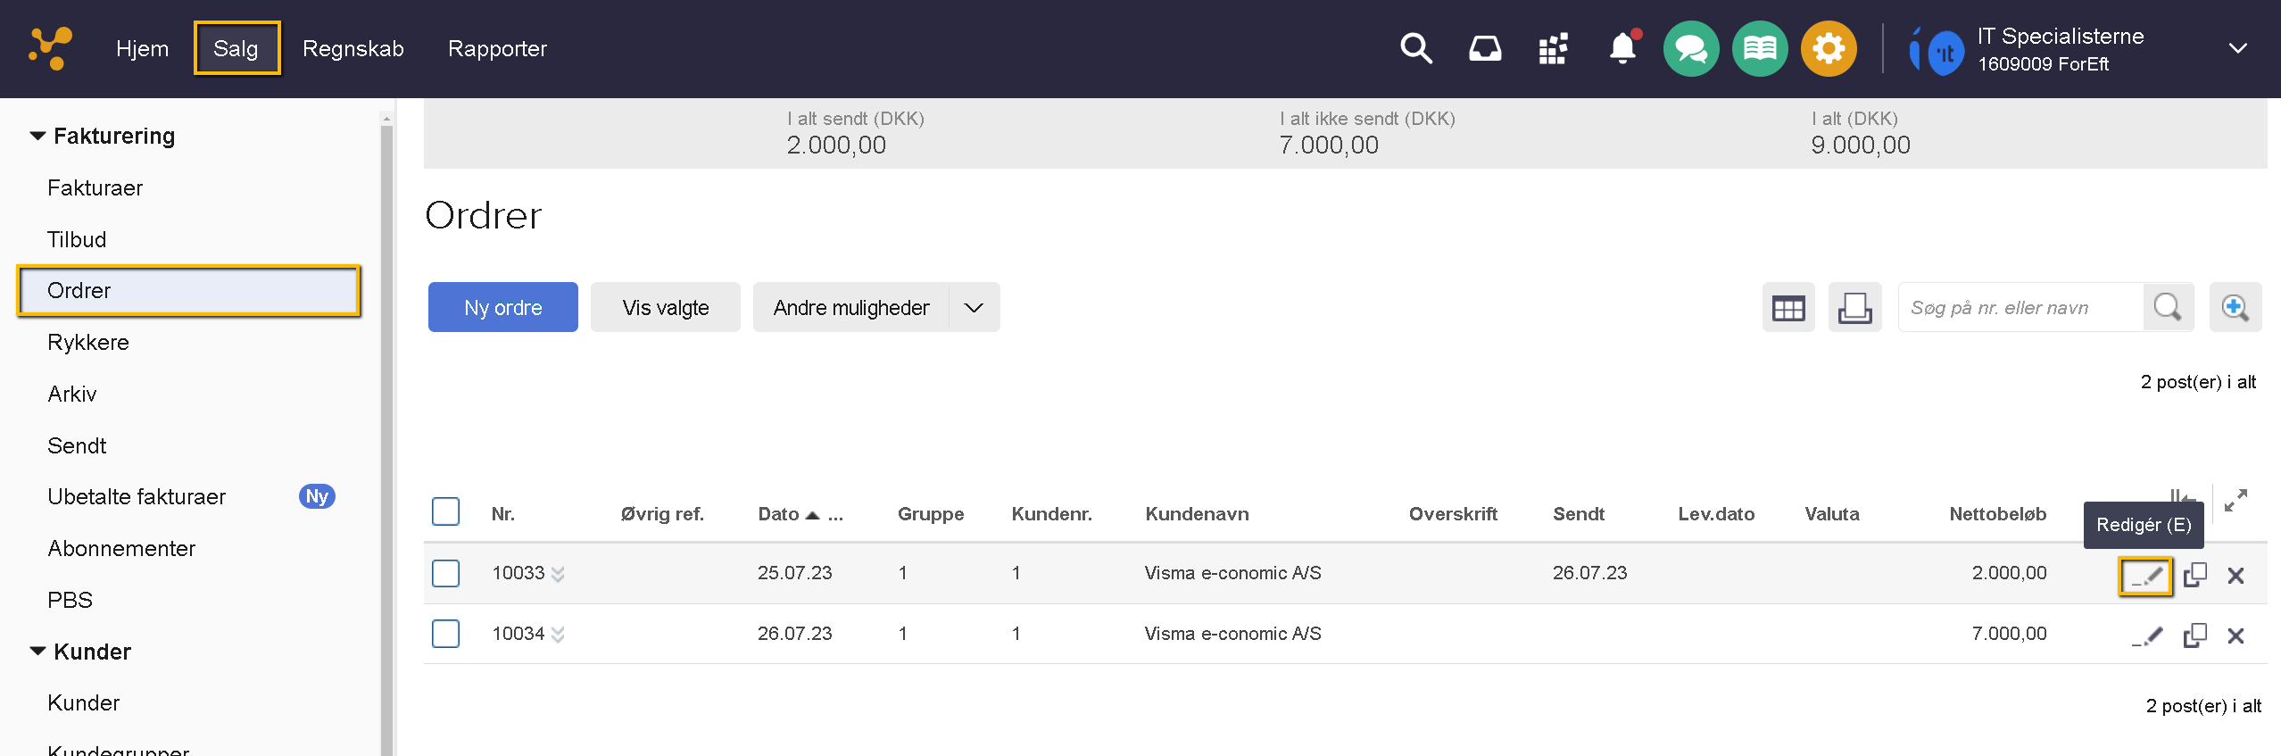
Task: Select checkbox for order 10033
Action: pos(445,573)
